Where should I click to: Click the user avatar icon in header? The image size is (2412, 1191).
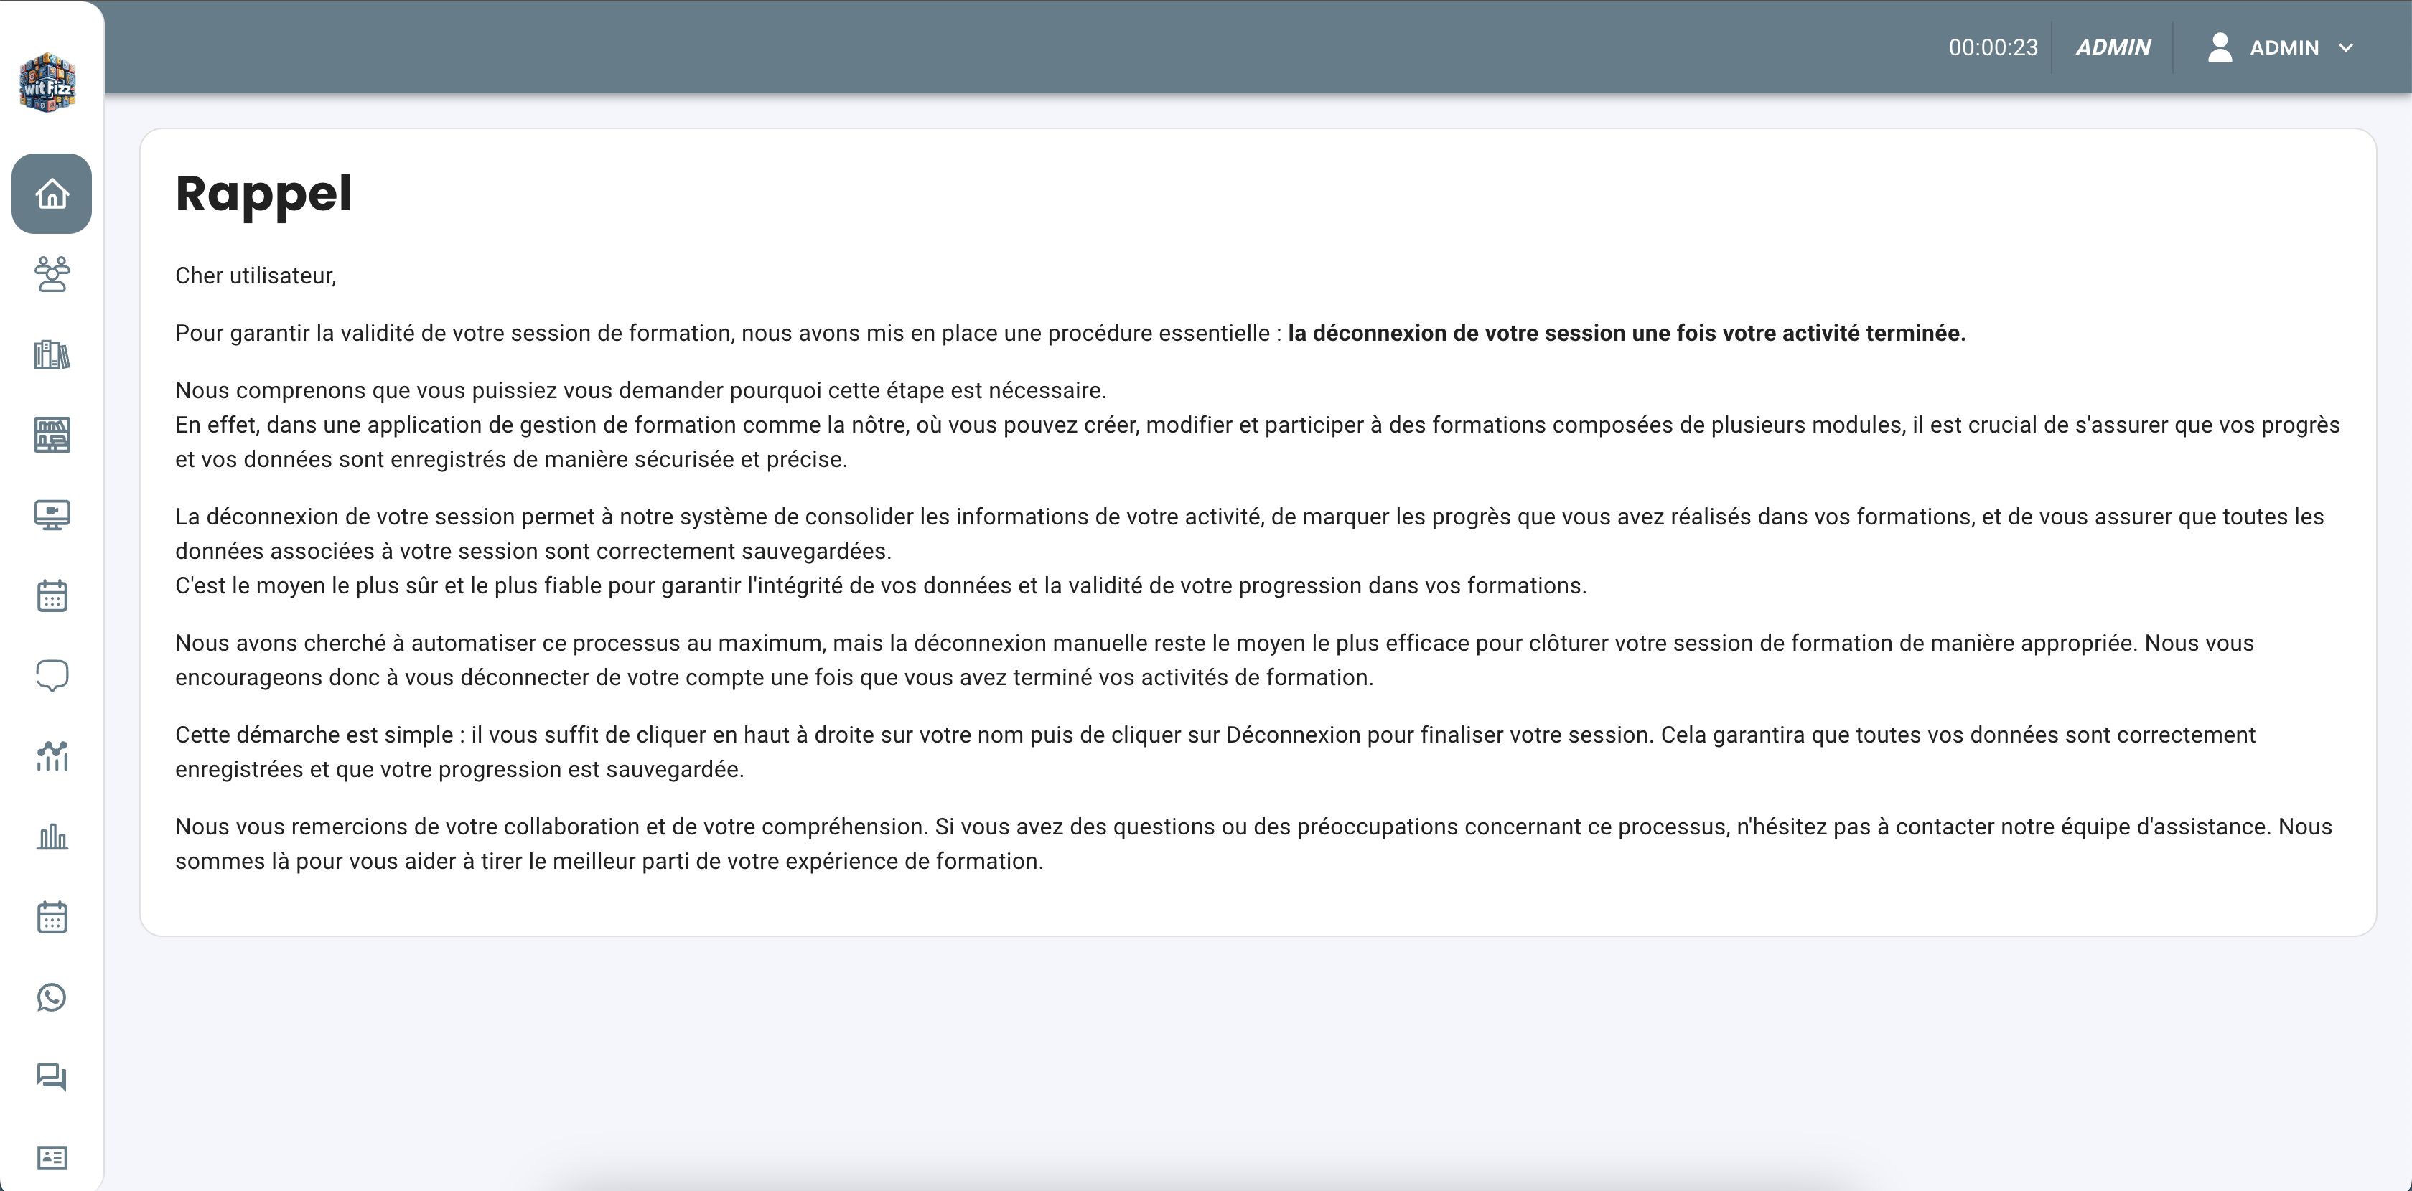pos(2219,47)
